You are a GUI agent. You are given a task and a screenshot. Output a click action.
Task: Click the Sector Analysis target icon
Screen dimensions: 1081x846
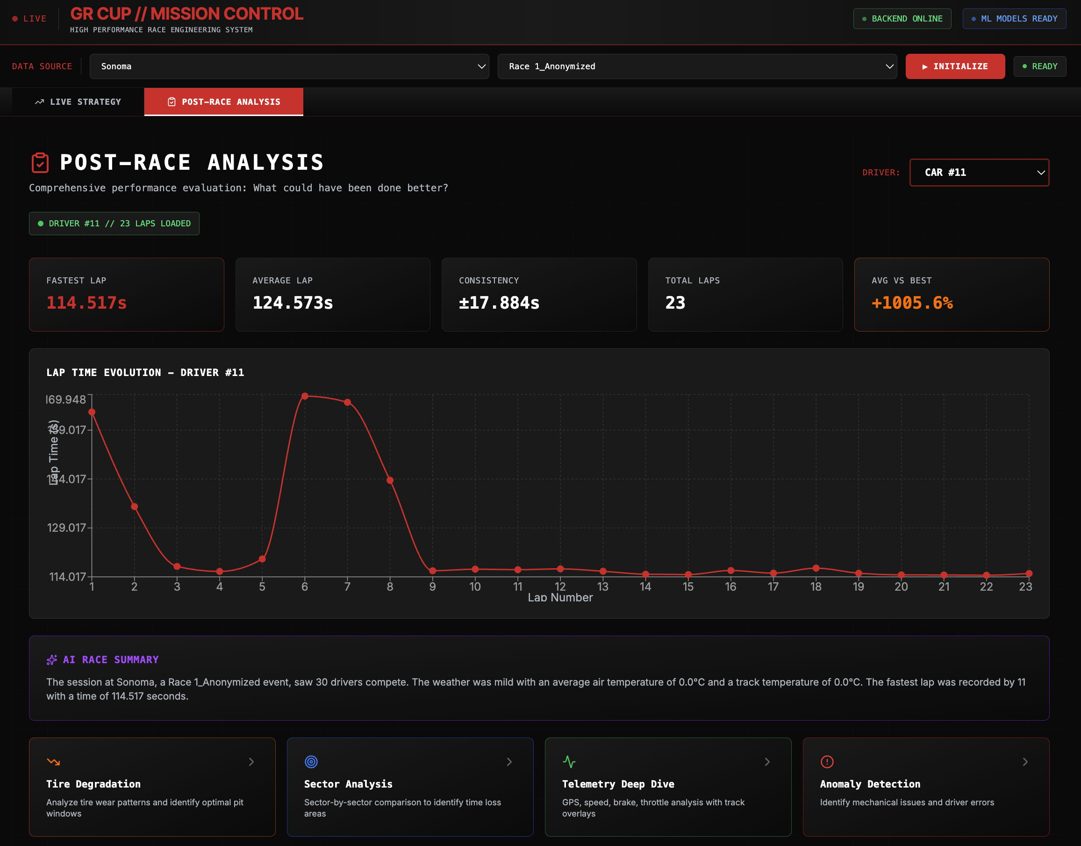(311, 762)
